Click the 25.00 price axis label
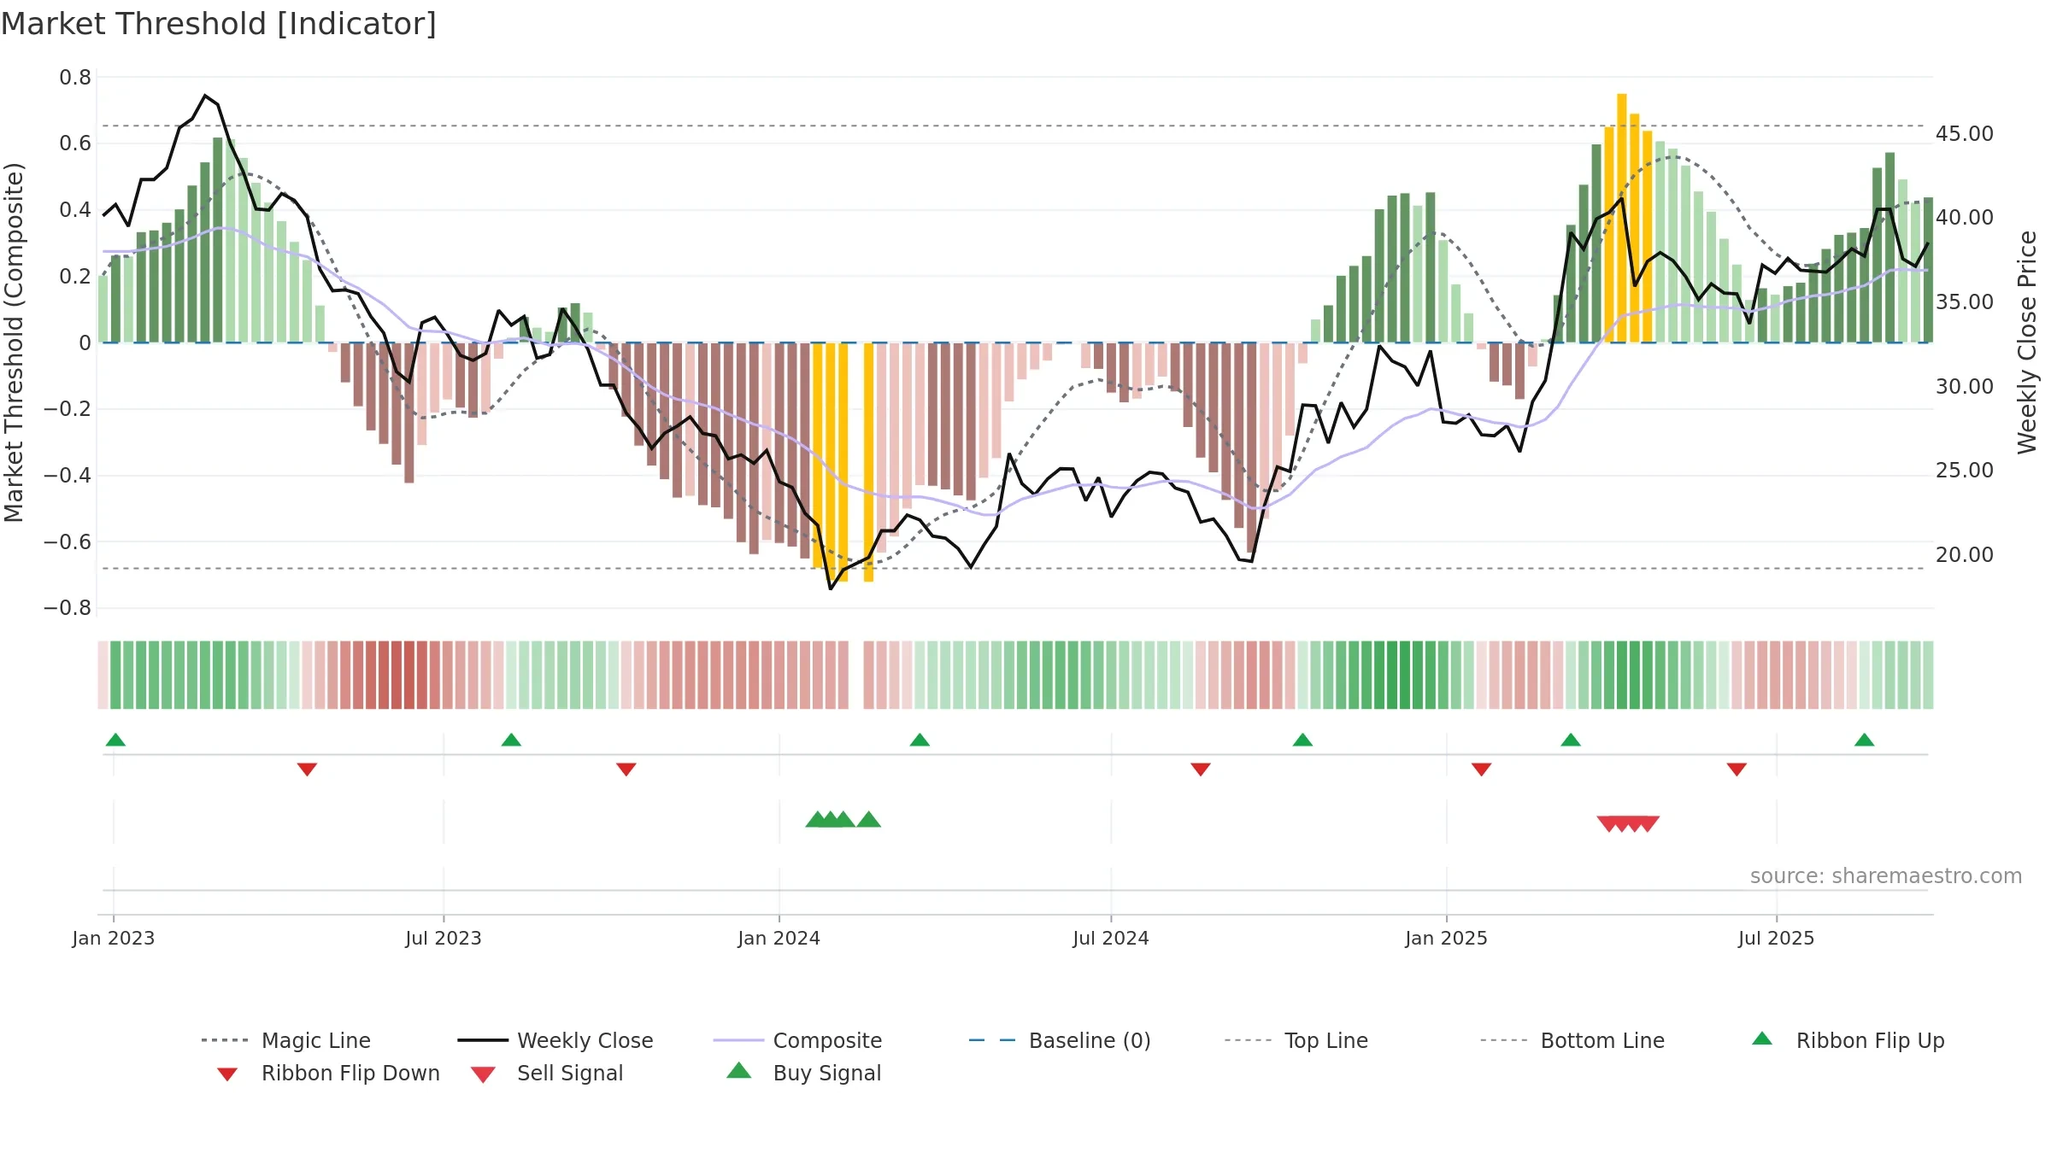 tap(1965, 471)
